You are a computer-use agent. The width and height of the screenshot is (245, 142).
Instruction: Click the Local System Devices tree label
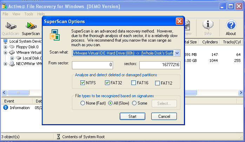pos(26,41)
